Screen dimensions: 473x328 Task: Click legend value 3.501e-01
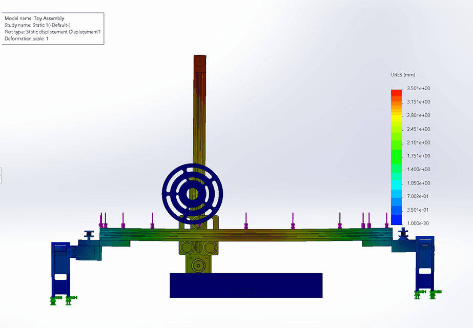pyautogui.click(x=418, y=210)
